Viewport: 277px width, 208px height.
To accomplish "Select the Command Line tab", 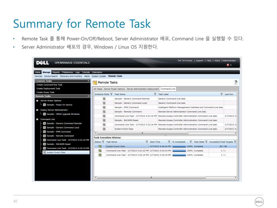I will (168, 89).
